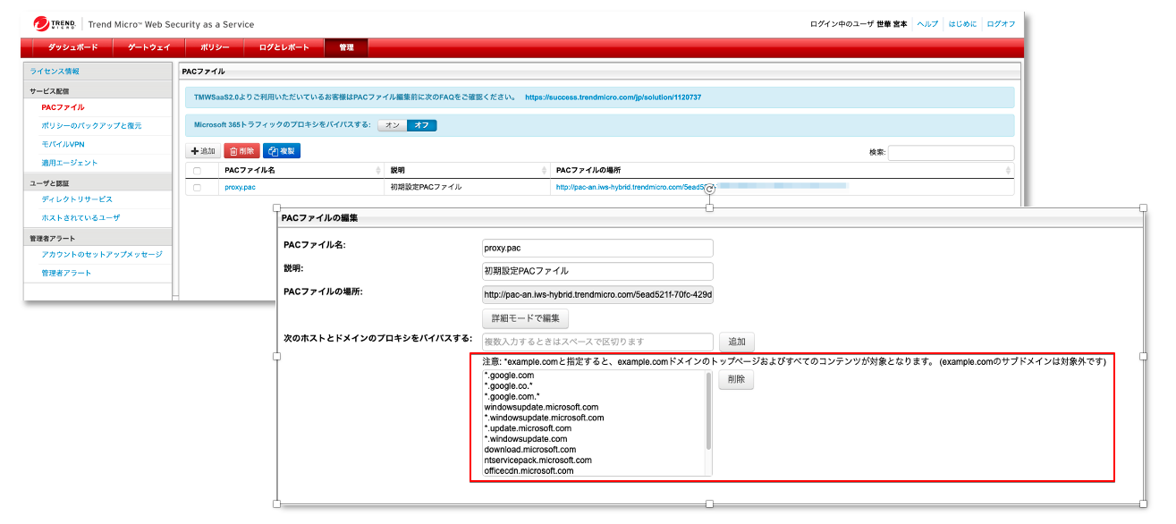
Task: Open ライセンス情報 in the sidebar
Action: coord(55,71)
